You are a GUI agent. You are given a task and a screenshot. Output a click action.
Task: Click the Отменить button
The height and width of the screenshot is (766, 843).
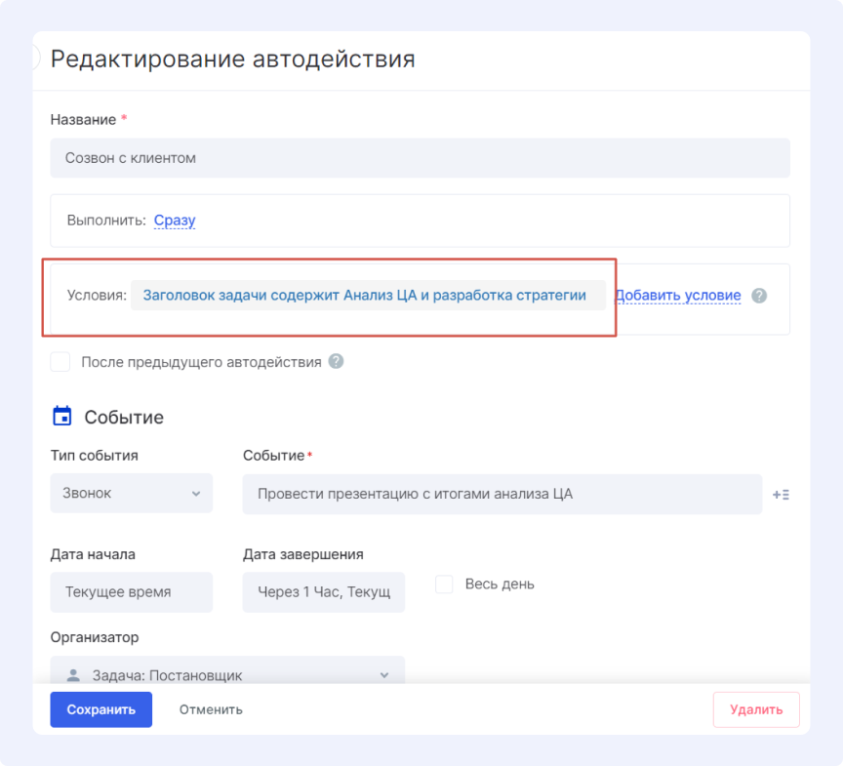point(211,709)
